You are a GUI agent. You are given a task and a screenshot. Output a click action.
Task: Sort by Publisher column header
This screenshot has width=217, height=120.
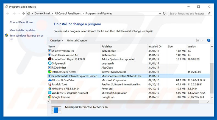[x=124, y=46]
